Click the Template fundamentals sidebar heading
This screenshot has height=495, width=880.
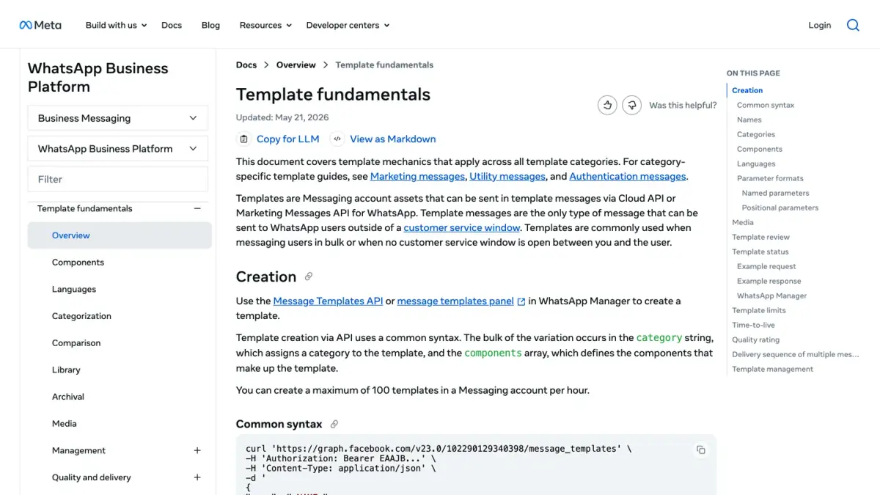85,208
